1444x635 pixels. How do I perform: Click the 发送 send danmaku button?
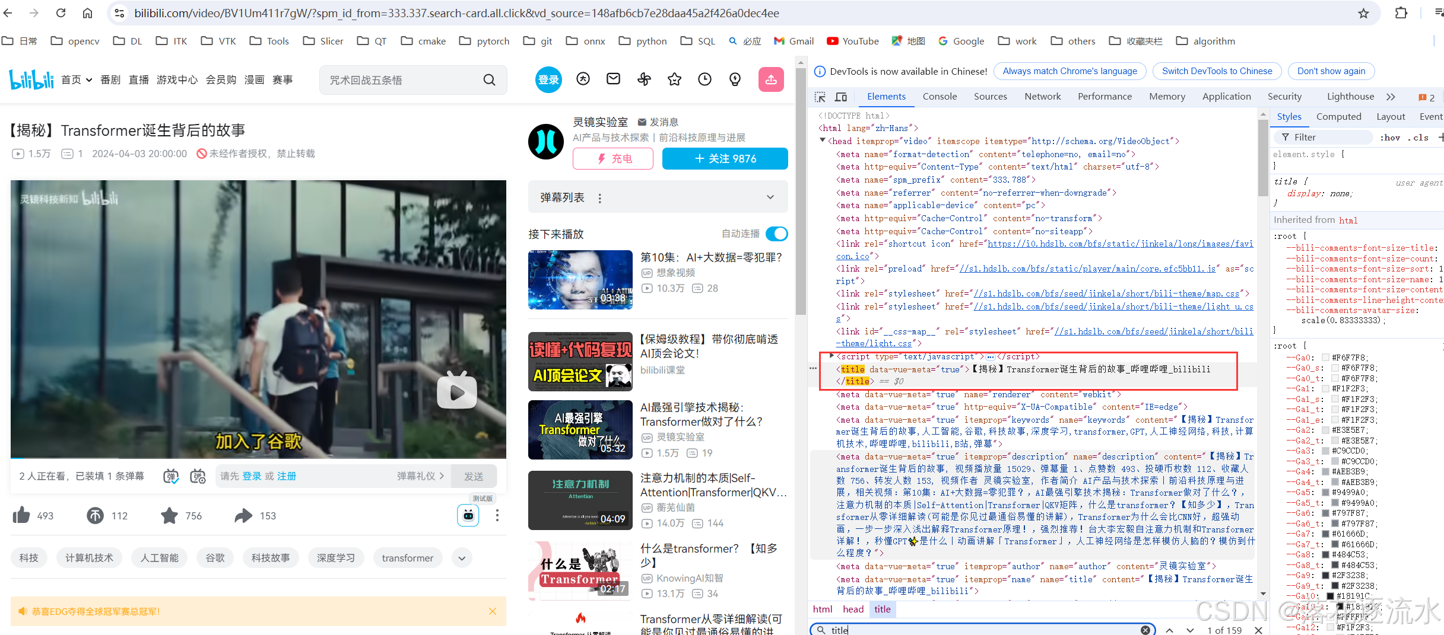pyautogui.click(x=473, y=476)
